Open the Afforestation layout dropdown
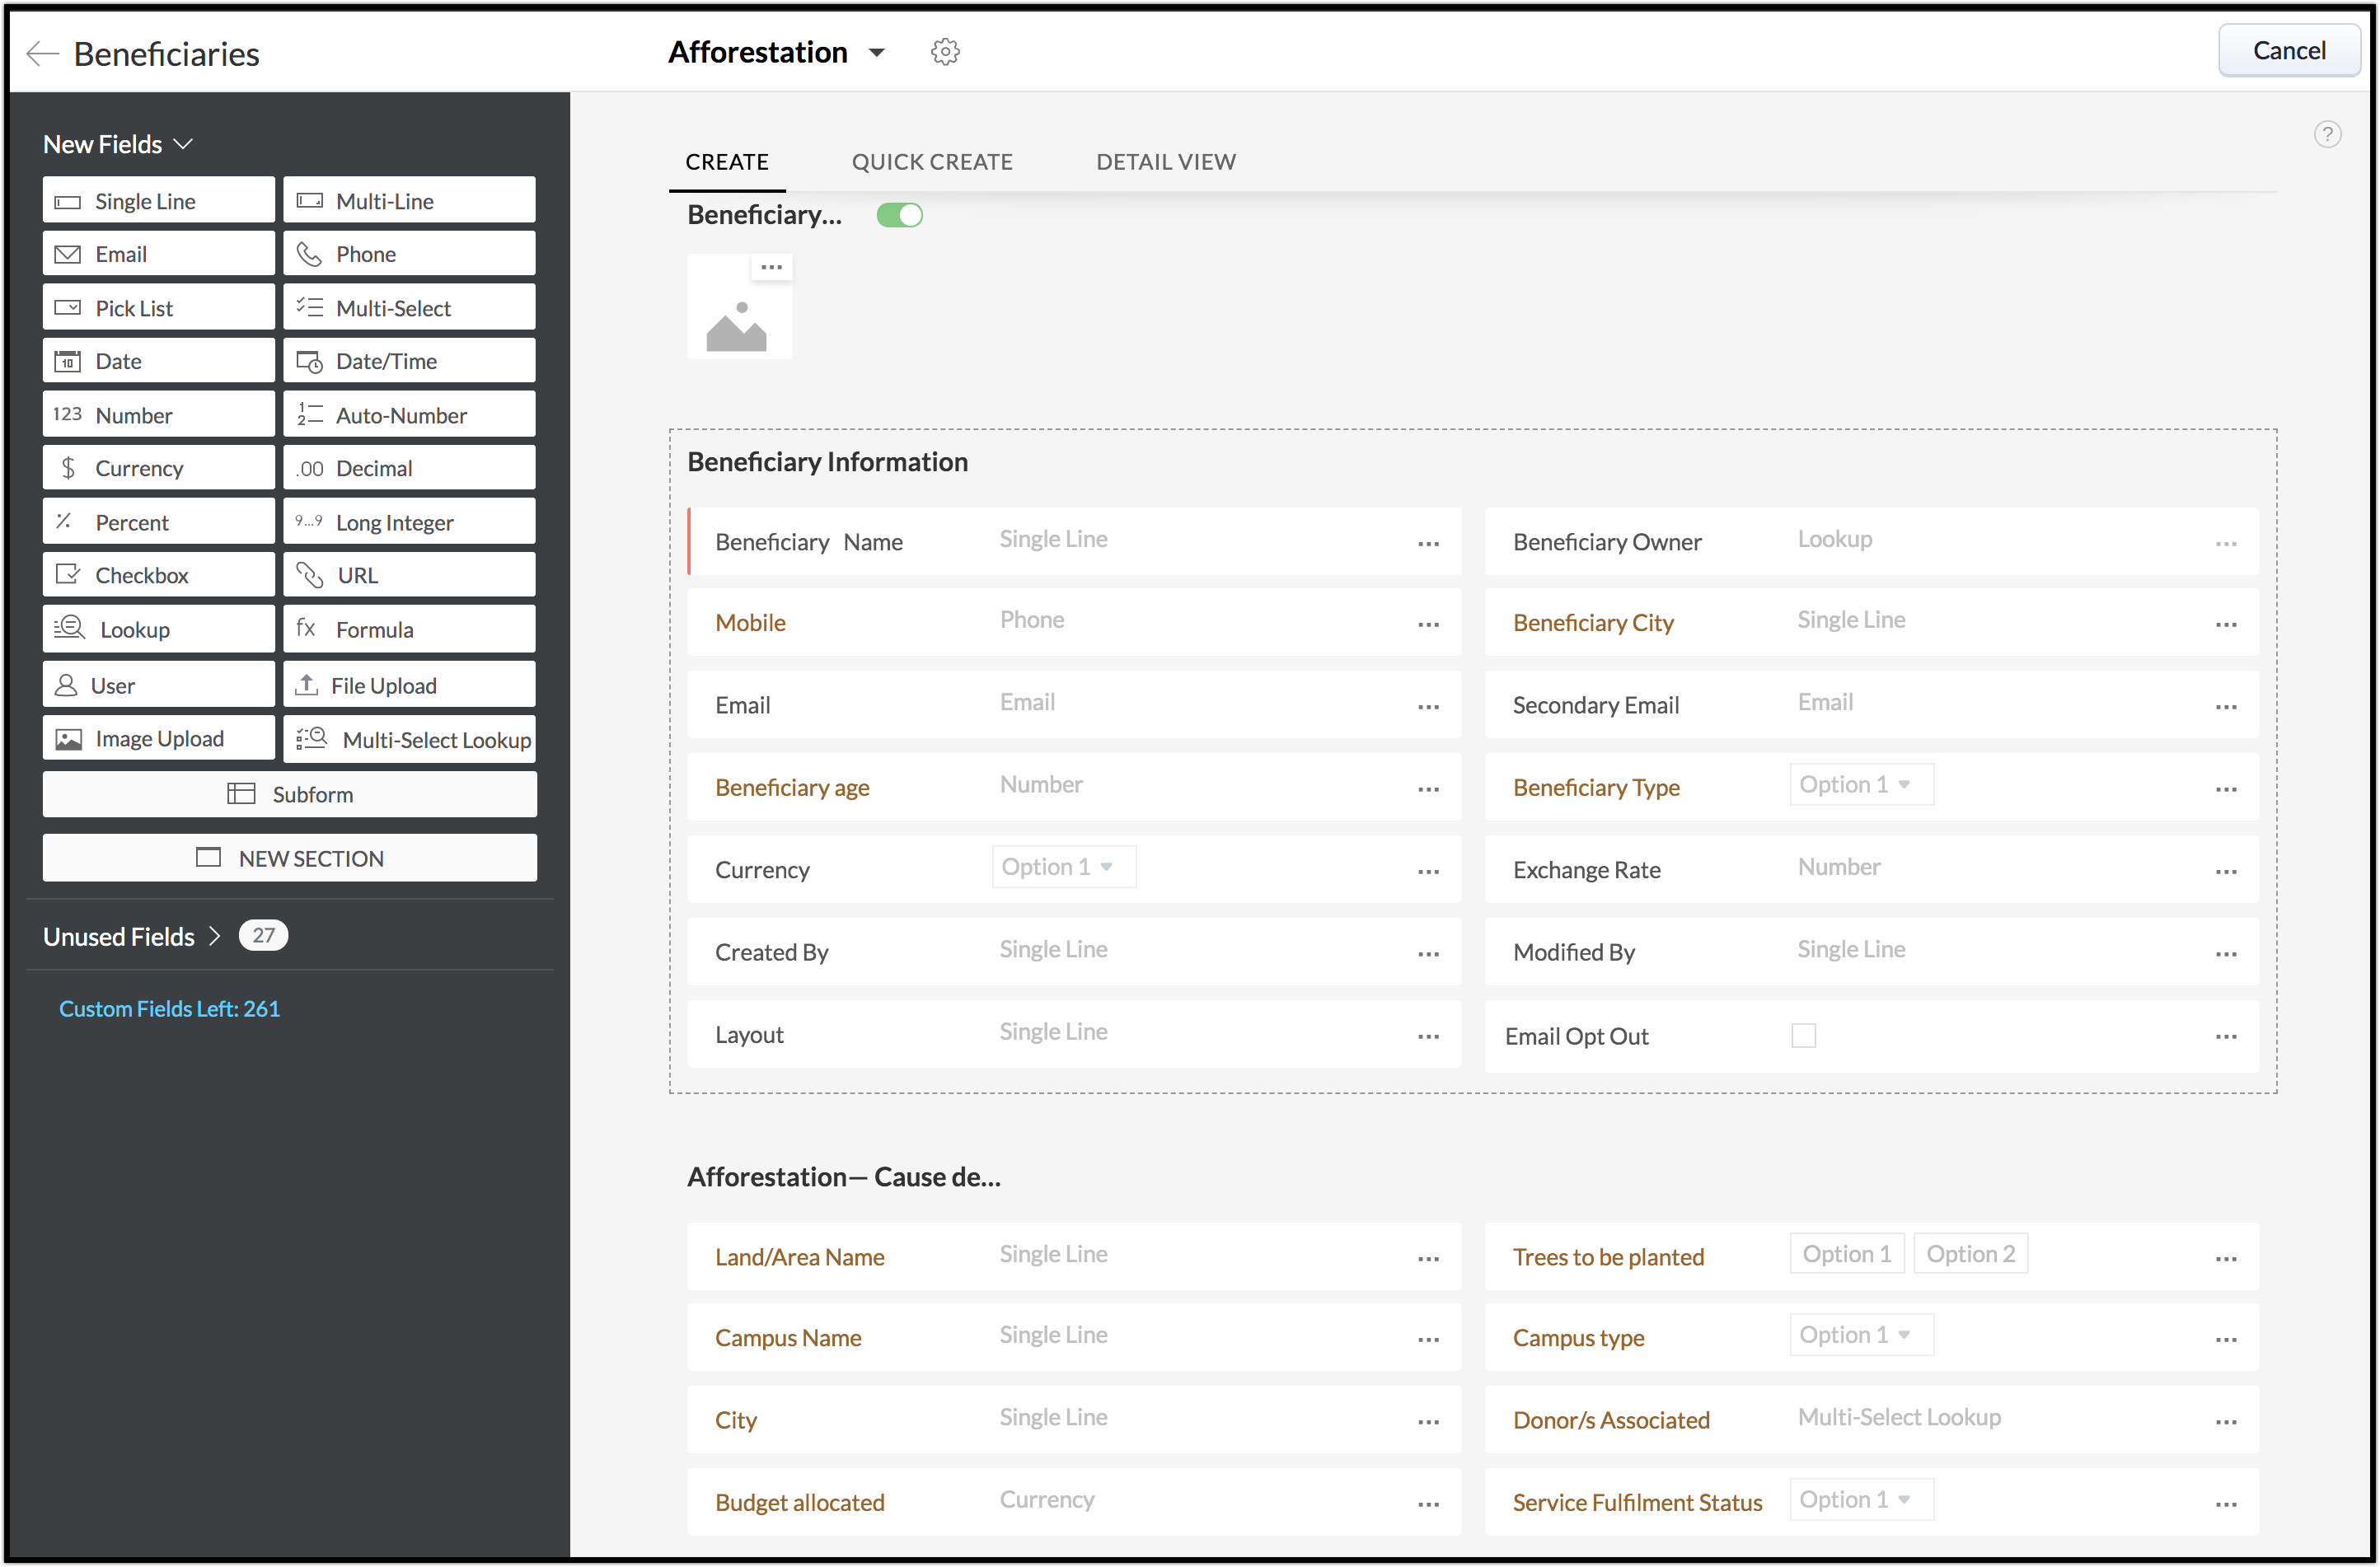Screen dimensions: 2380x1567 coord(877,52)
